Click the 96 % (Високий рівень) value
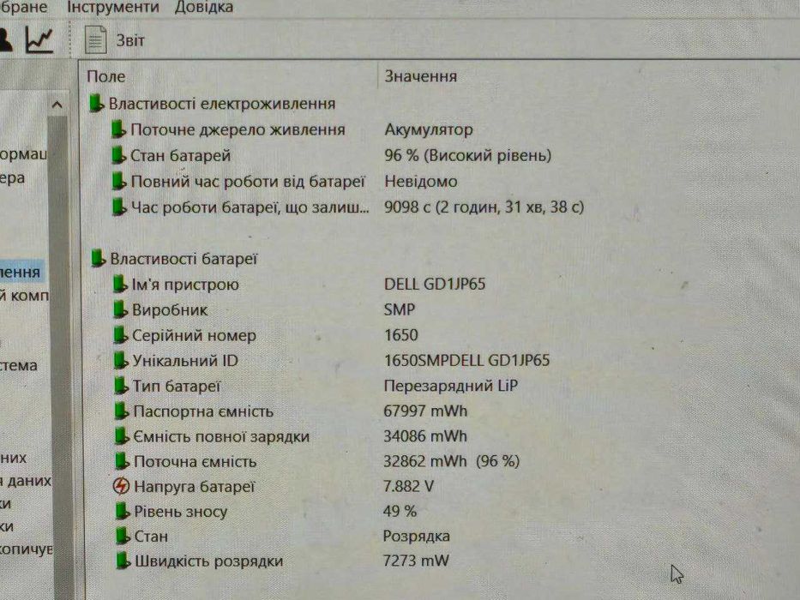This screenshot has width=800, height=600. 468,155
